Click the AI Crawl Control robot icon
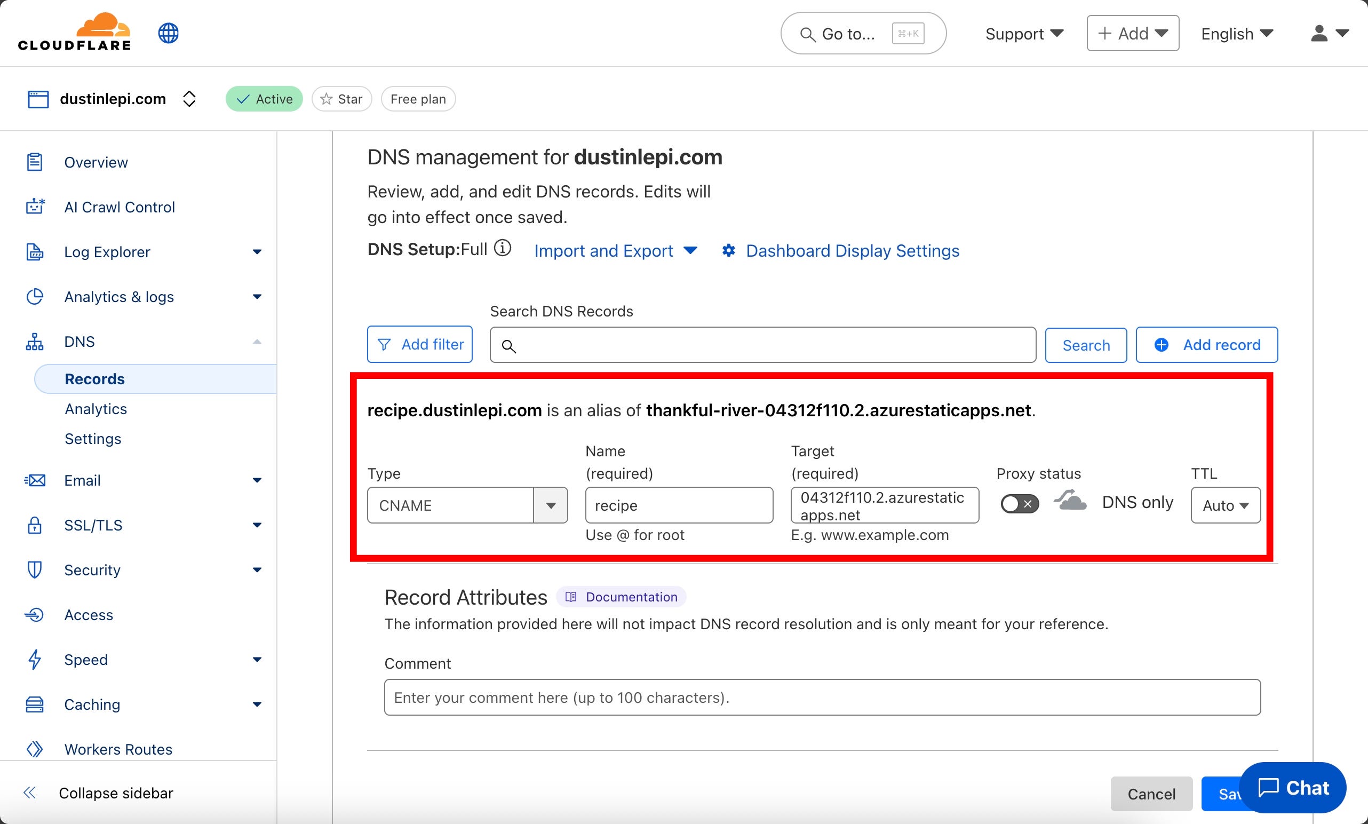This screenshot has height=824, width=1368. pyautogui.click(x=35, y=207)
